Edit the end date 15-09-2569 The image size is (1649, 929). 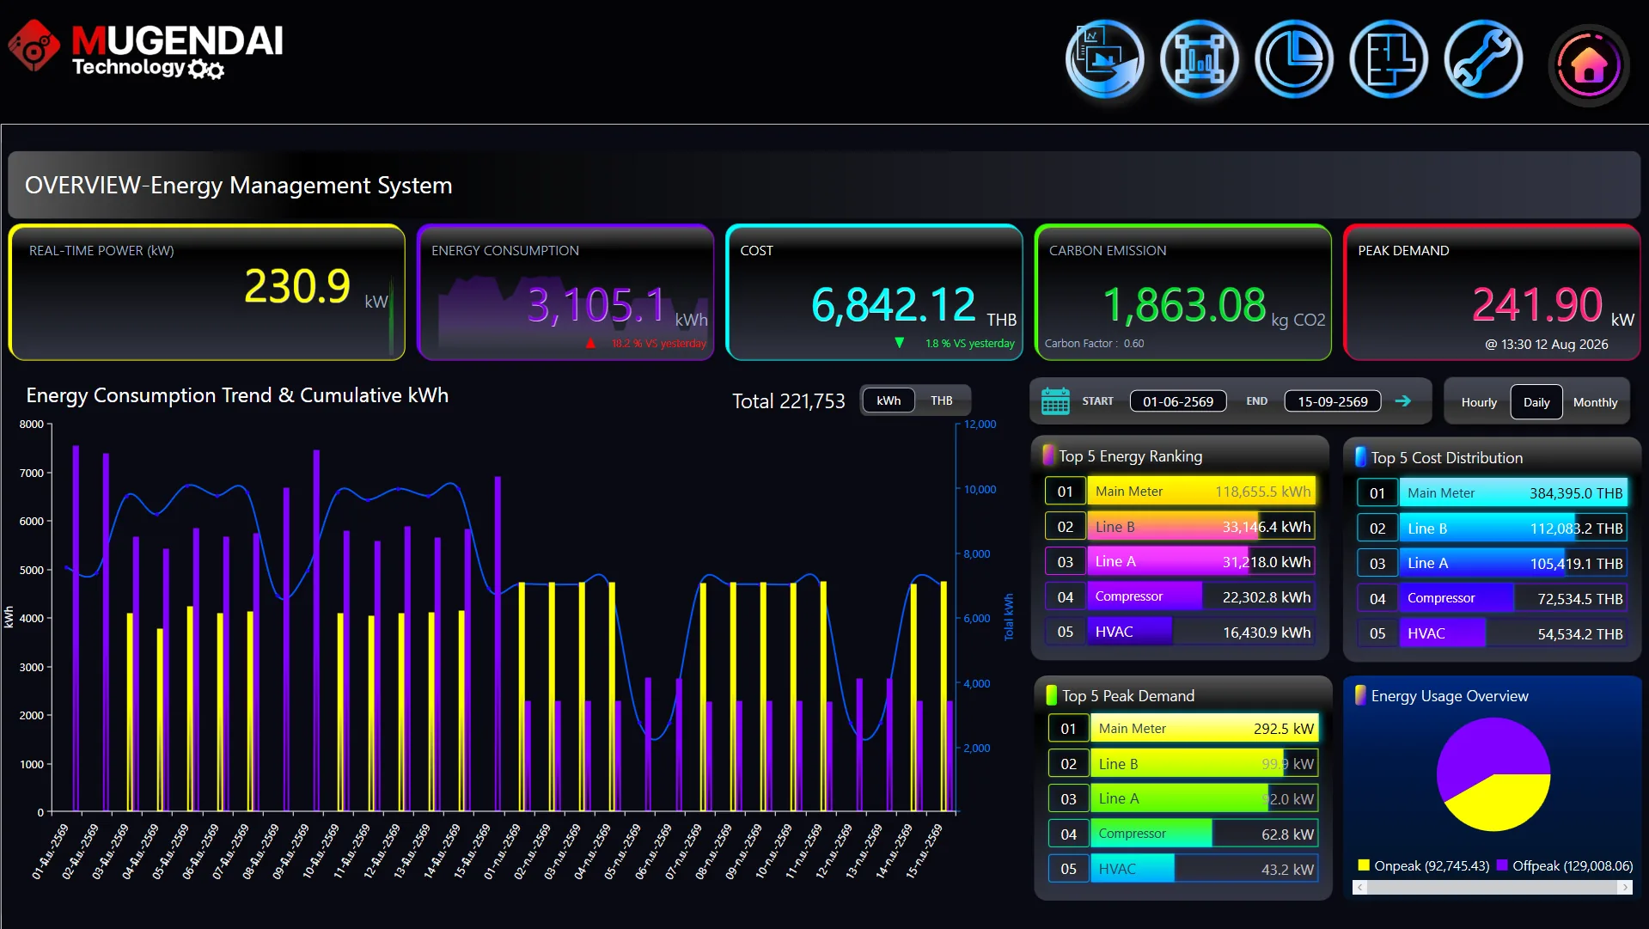click(1333, 401)
